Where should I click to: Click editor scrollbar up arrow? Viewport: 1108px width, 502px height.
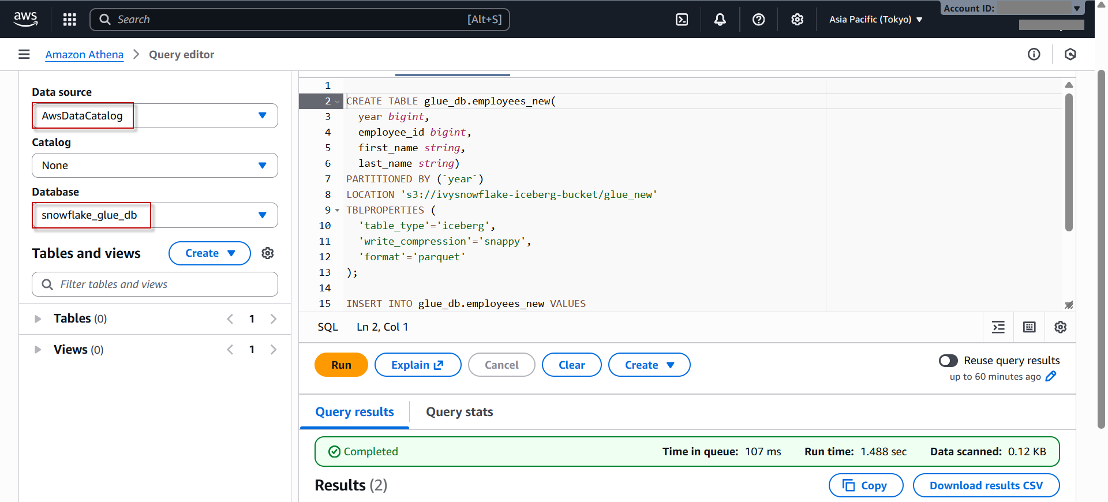pyautogui.click(x=1069, y=85)
